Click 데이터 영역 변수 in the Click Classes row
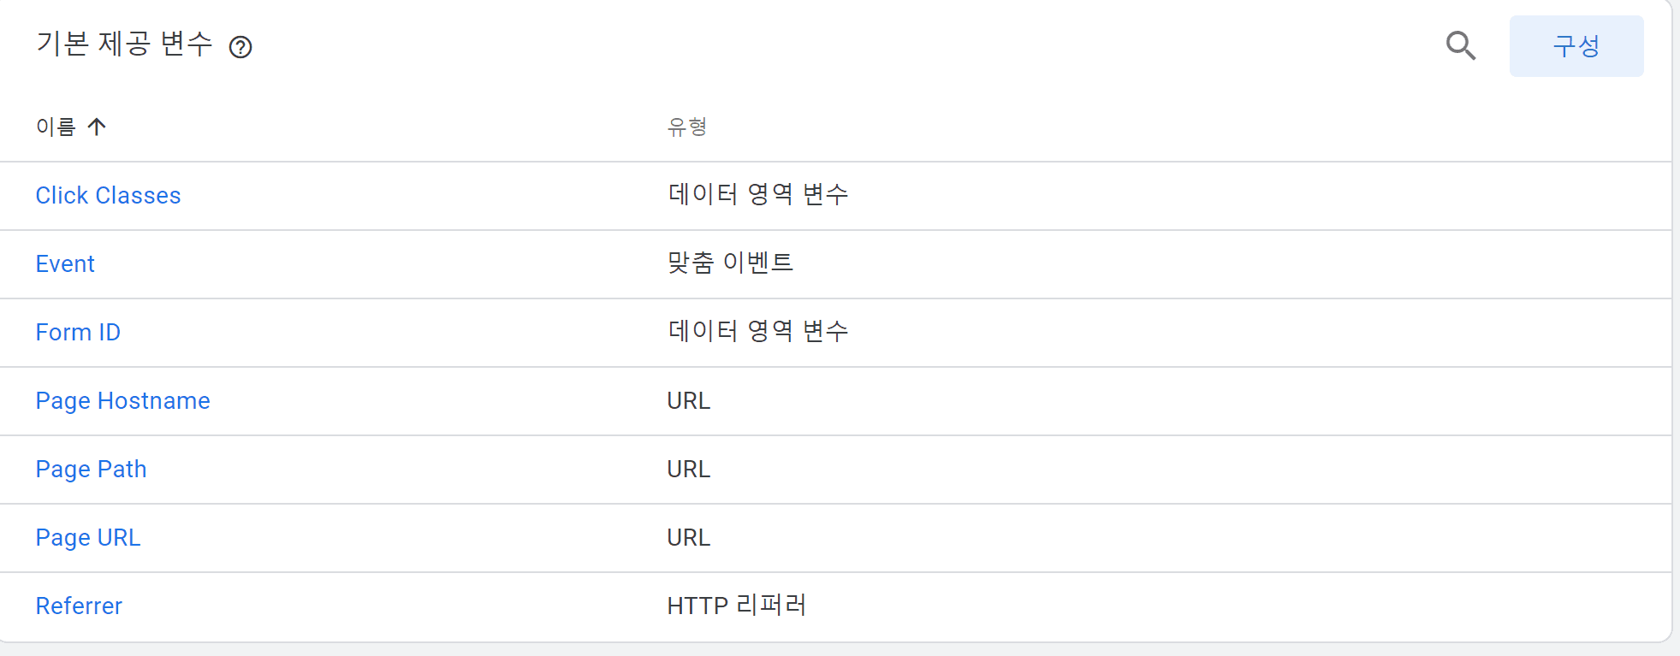Screen dimensions: 1680x656 click(x=757, y=194)
